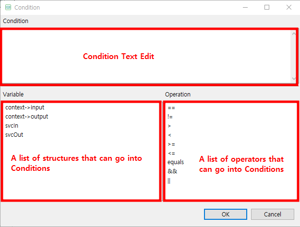Select the != operator

click(x=170, y=117)
